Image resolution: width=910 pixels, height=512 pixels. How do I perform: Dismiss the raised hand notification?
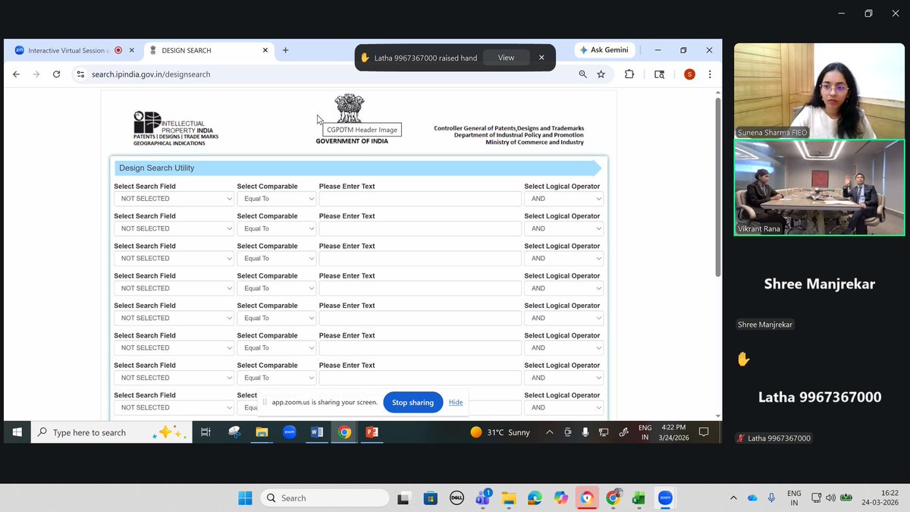click(541, 58)
